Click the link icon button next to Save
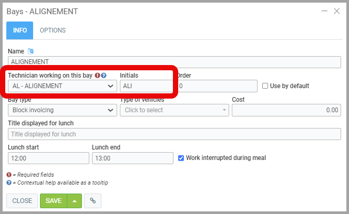The image size is (349, 214). coord(93,201)
